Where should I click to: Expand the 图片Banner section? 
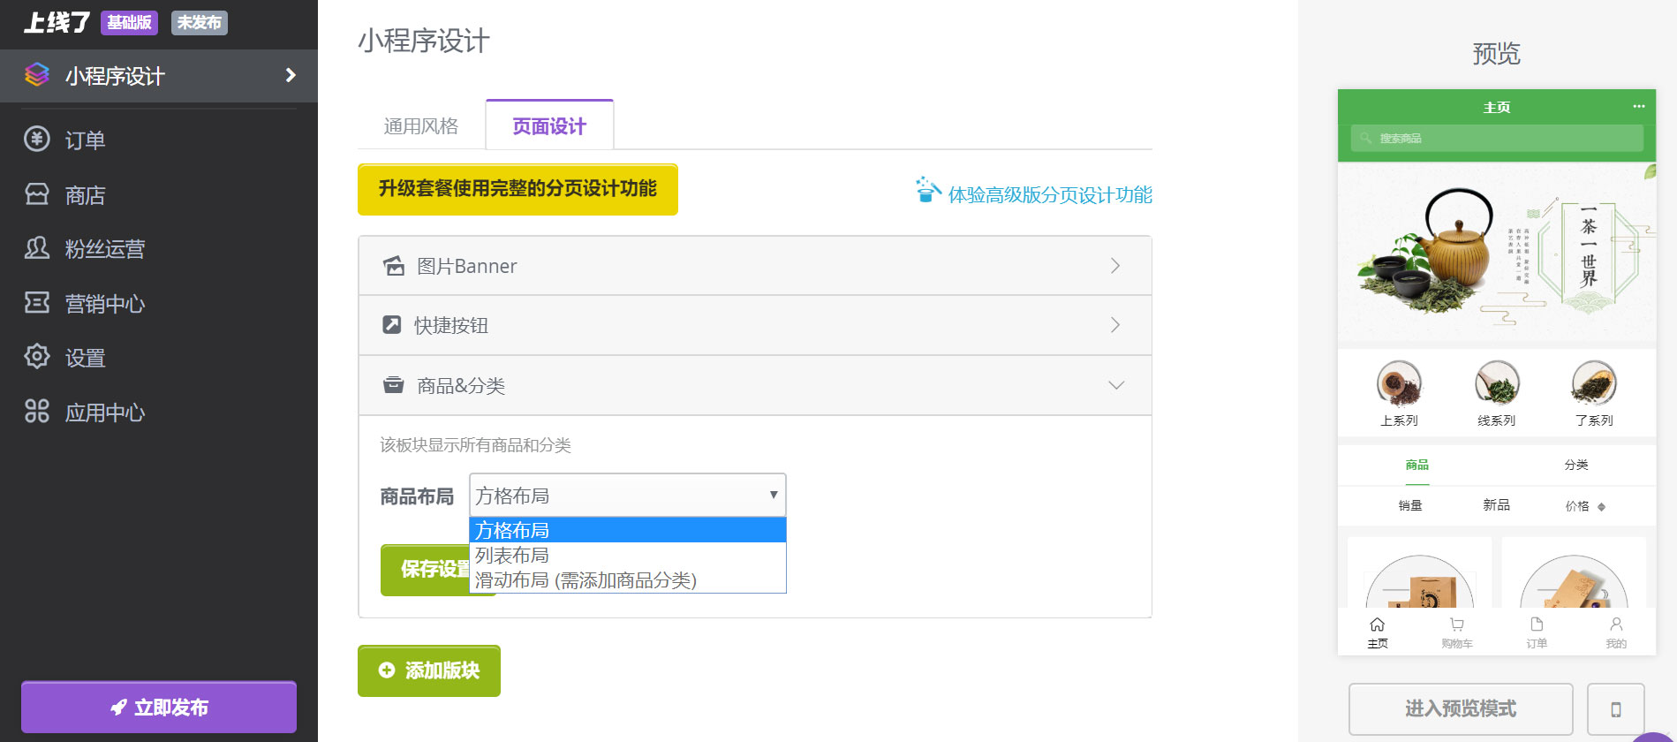[x=754, y=266]
